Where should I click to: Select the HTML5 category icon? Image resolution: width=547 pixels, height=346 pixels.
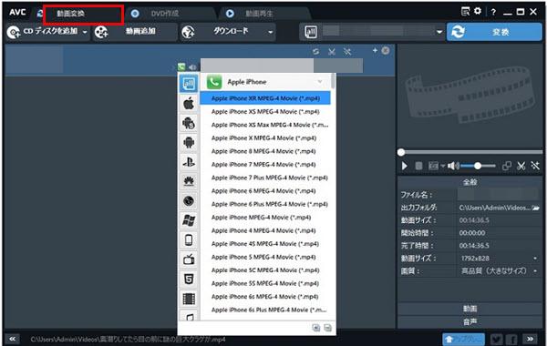(x=189, y=279)
